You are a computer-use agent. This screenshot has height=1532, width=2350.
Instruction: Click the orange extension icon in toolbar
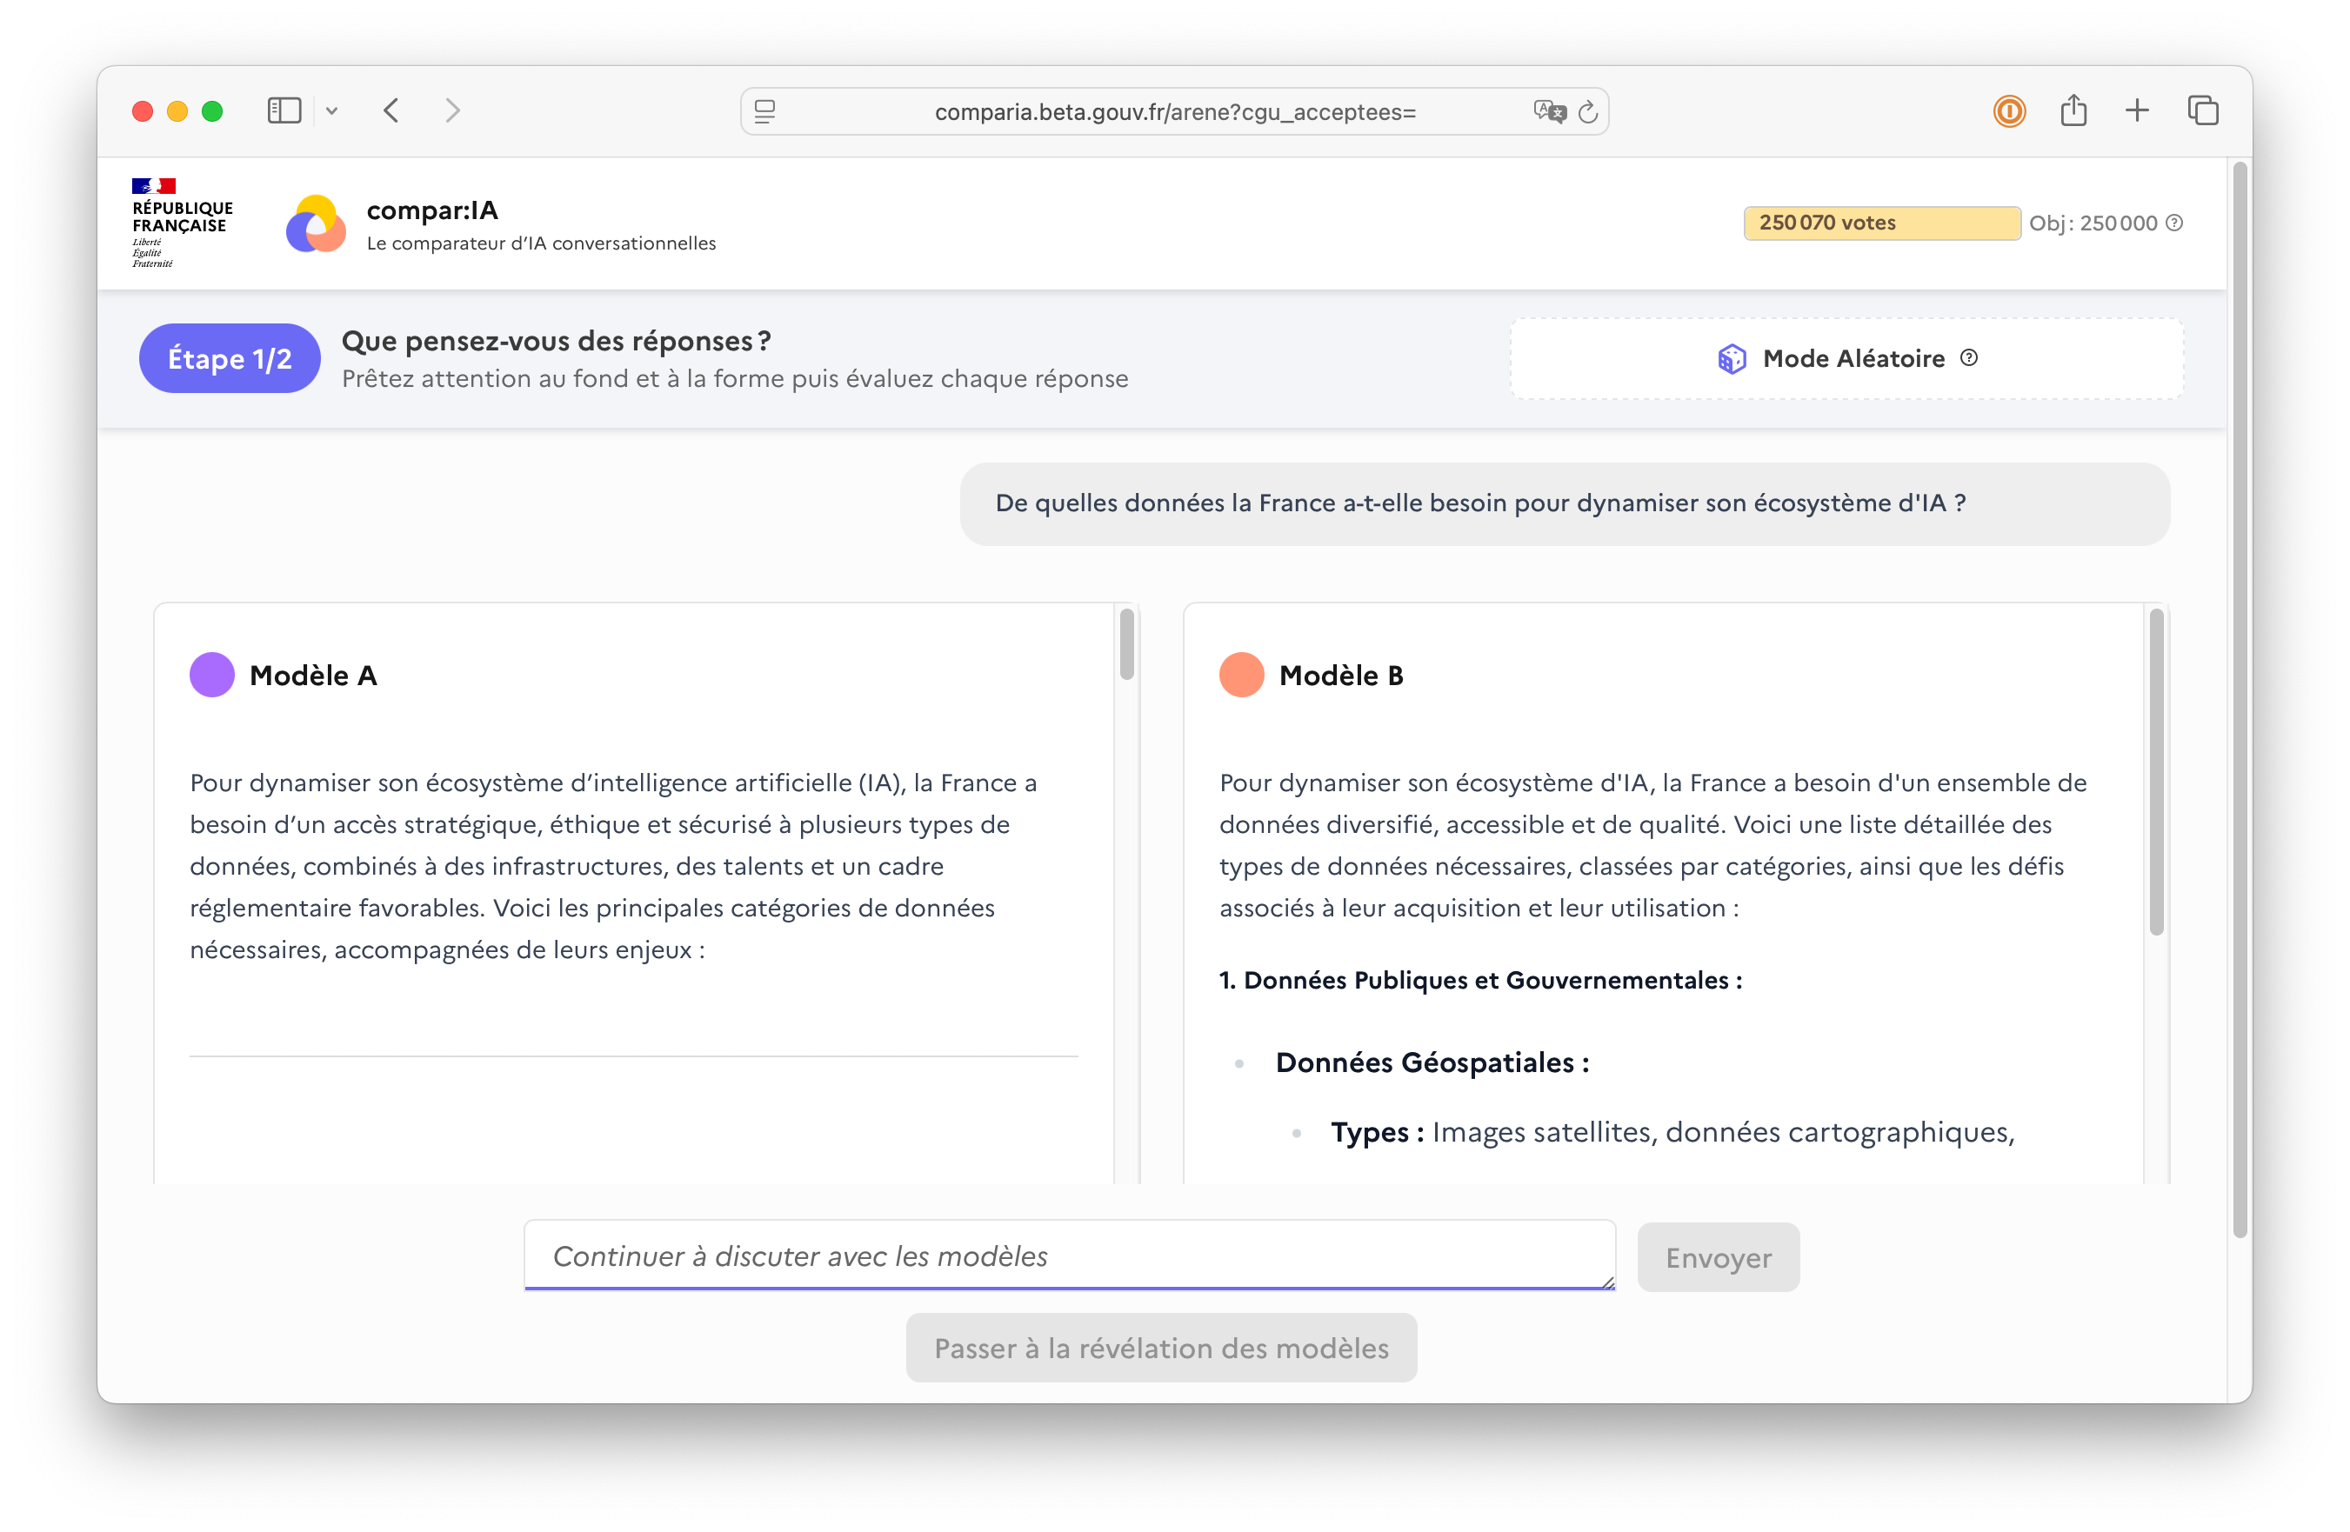(x=2008, y=110)
